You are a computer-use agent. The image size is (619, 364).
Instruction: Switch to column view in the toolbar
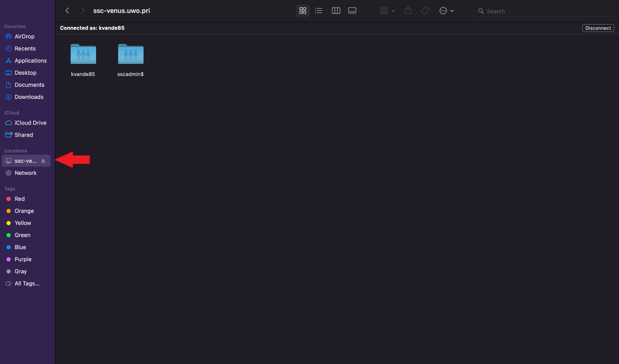coord(336,10)
